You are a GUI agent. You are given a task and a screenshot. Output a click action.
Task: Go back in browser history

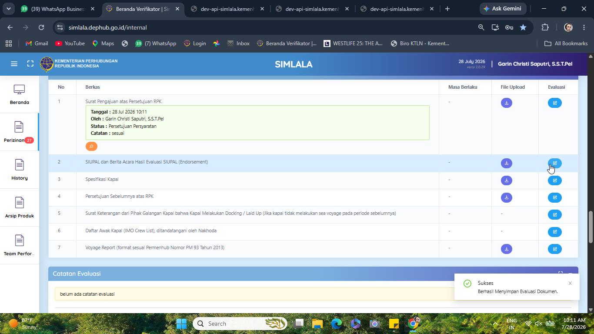(x=10, y=27)
